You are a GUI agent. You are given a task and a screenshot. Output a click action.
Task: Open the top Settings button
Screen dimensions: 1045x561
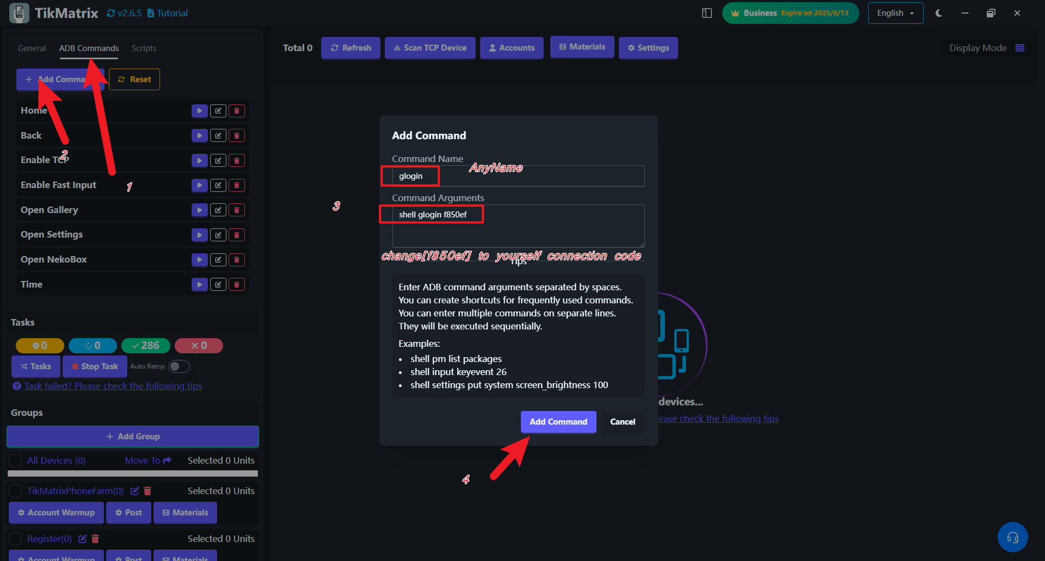648,48
